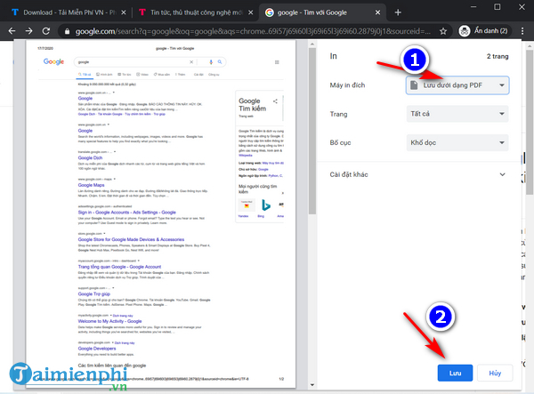The height and width of the screenshot is (394, 534).
Task: Click the 'In' print dialog title
Action: [x=333, y=56]
